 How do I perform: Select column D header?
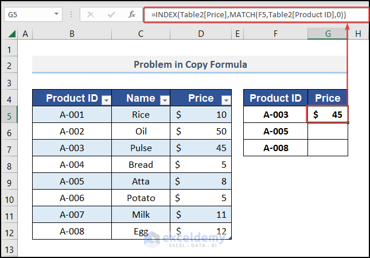point(201,34)
